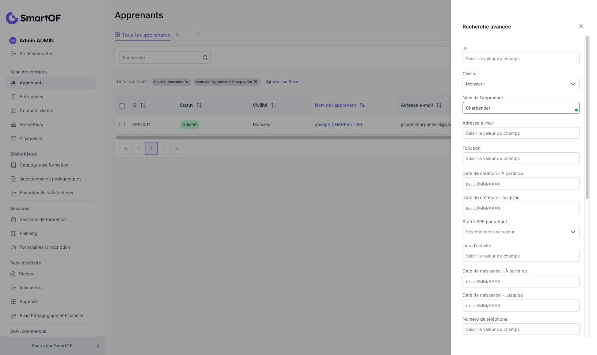597x355 pixels.
Task: Open Rapports in the sidebar
Action: [50, 302]
